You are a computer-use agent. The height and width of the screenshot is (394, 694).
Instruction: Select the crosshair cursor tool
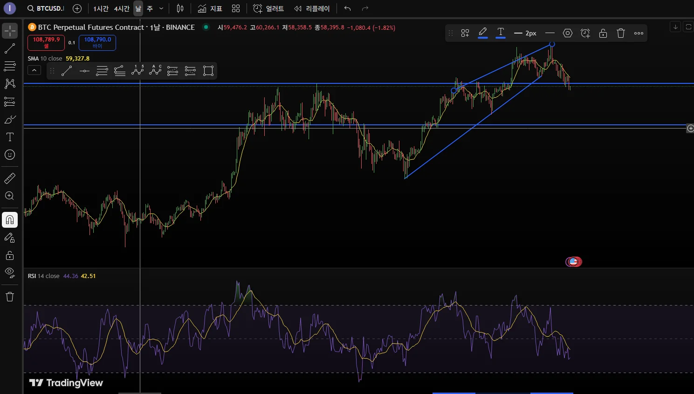click(x=10, y=31)
